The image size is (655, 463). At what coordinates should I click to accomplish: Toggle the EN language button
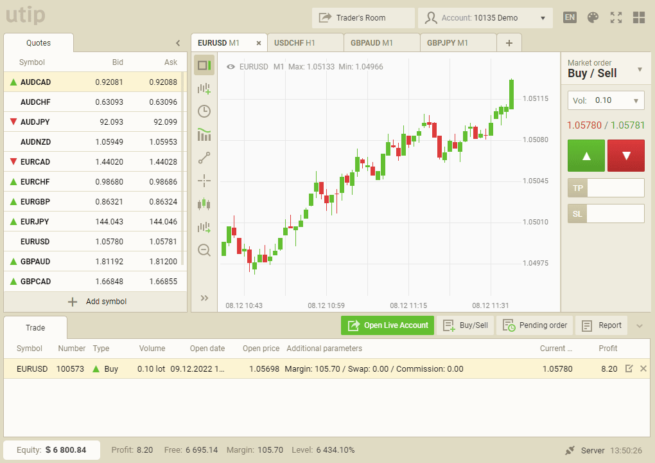click(x=570, y=17)
